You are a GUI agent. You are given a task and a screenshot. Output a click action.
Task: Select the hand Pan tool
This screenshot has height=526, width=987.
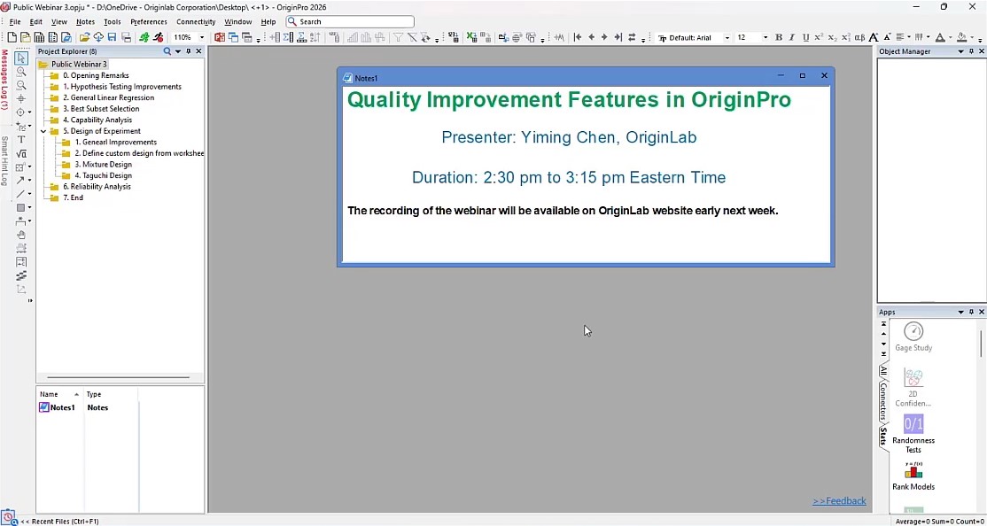[x=20, y=235]
